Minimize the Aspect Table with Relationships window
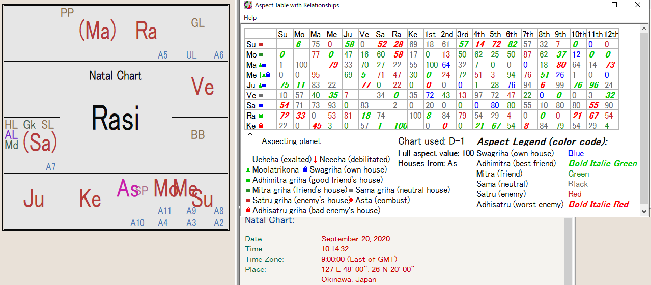The height and width of the screenshot is (285, 651). 591,5
